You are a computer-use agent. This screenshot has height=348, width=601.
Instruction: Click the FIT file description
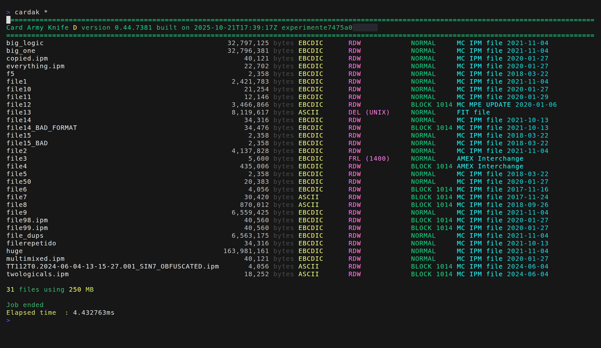(x=473, y=112)
